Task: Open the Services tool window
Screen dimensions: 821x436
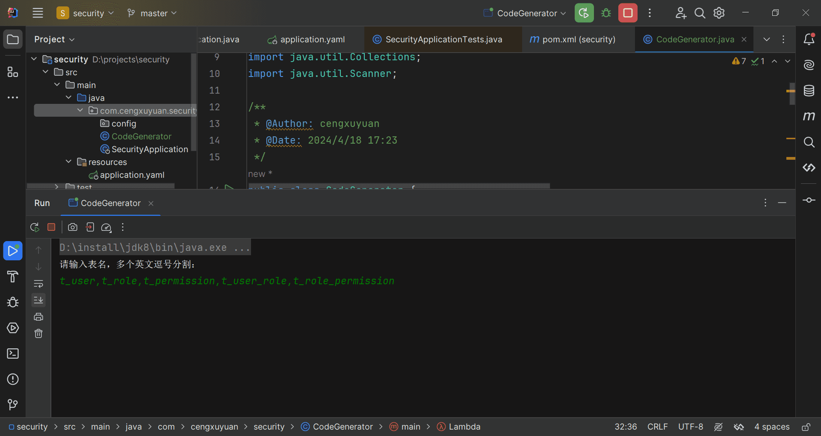Action: pos(13,328)
